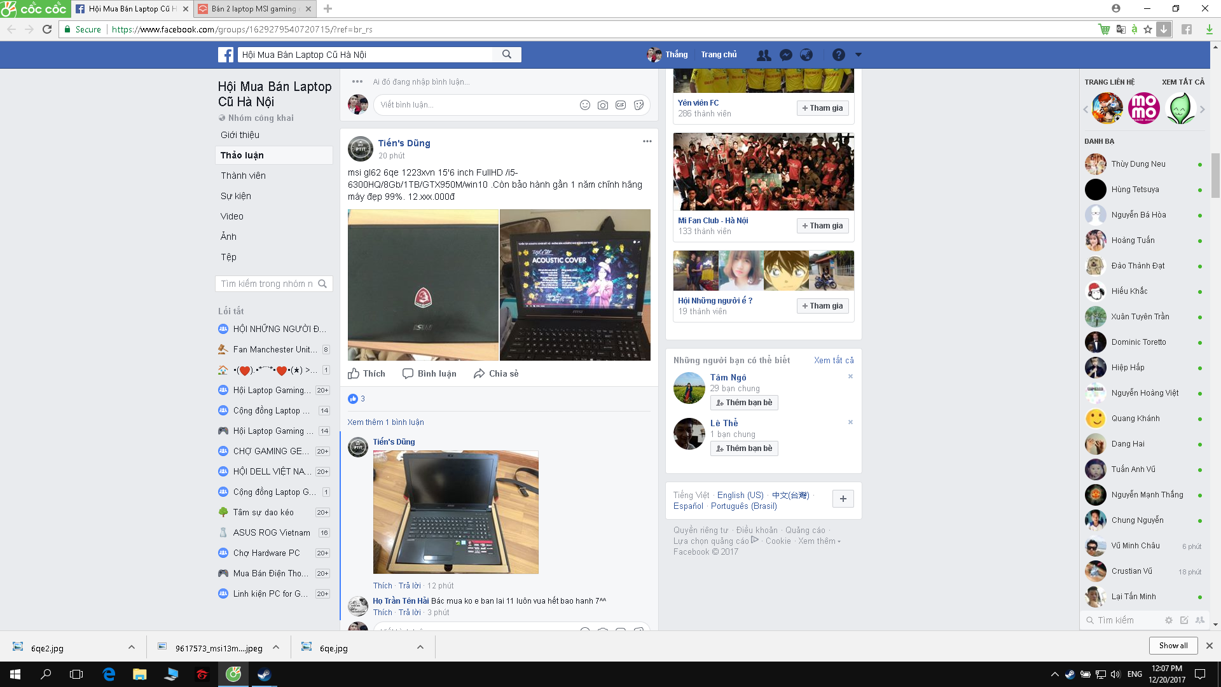
Task: Join the Yên viên FC group
Action: tap(822, 108)
